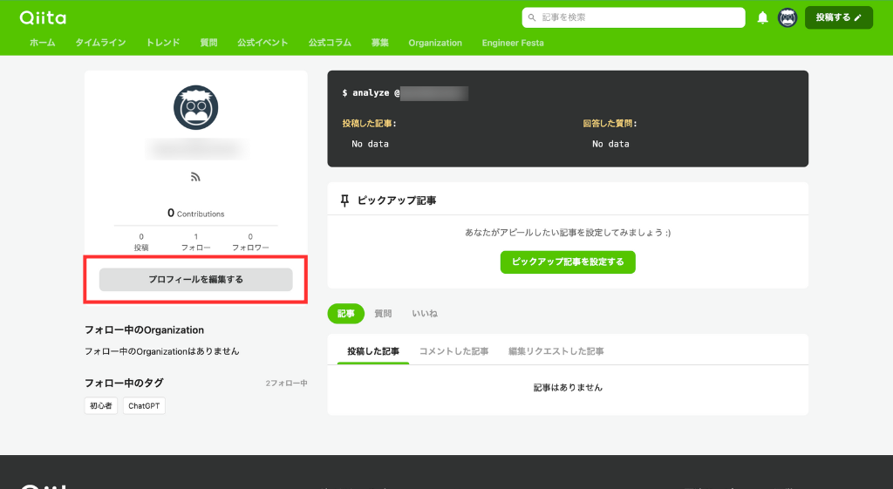This screenshot has width=893, height=489.
Task: Click the search magnifier icon
Action: (x=532, y=17)
